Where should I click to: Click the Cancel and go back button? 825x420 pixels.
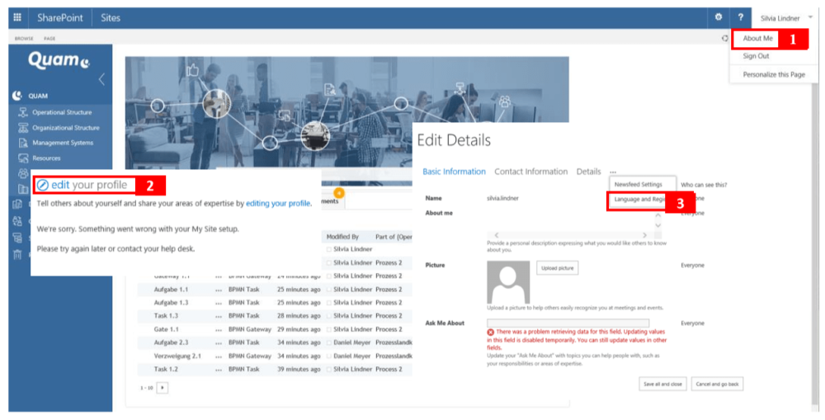click(717, 384)
